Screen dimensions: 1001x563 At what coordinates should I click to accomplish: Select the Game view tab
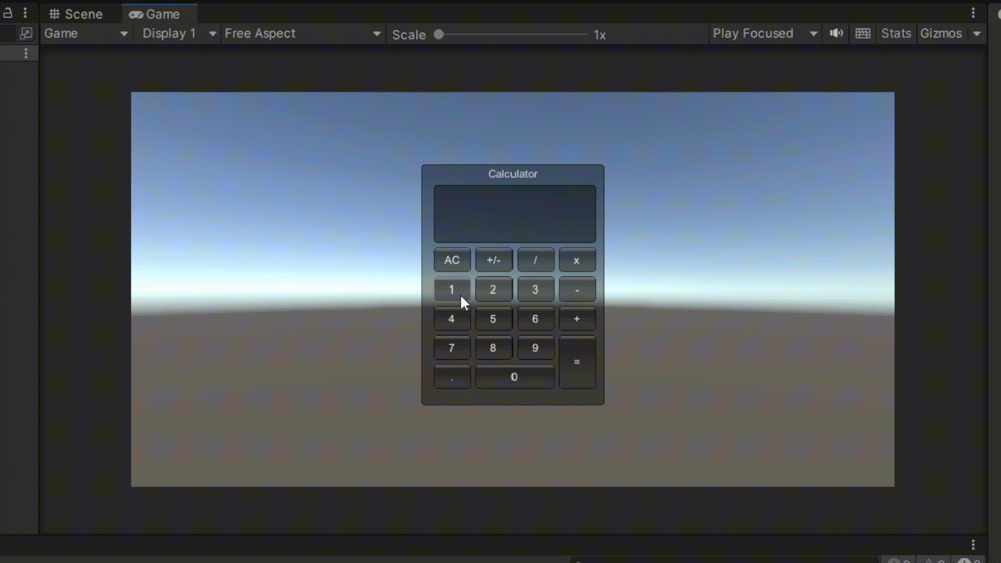click(155, 14)
